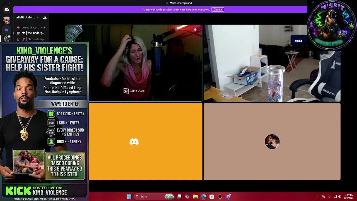Show hidden system tray icons

(317, 197)
